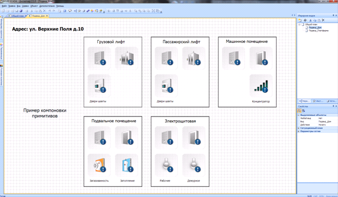
Task: Select the Загазованность gas sensor icon
Action: coord(99,166)
